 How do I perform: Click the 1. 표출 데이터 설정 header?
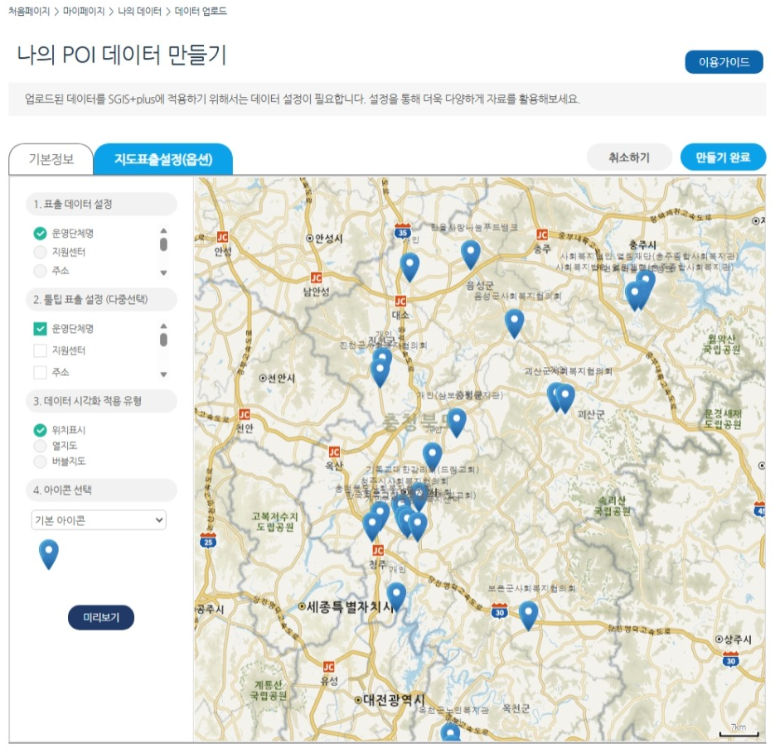(x=101, y=204)
